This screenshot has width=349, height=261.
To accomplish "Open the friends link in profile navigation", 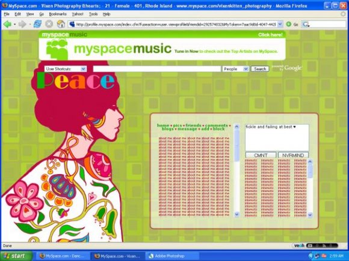I will (x=193, y=125).
